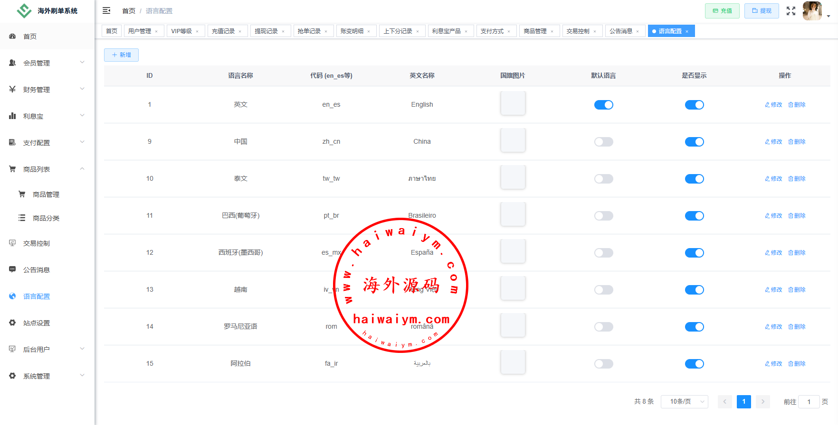The width and height of the screenshot is (838, 425).
Task: Open the user avatar profile menu
Action: click(812, 11)
